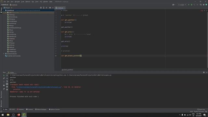The height and width of the screenshot is (117, 208).
Task: Select the scopes tab in the Run panel
Action: [12, 72]
